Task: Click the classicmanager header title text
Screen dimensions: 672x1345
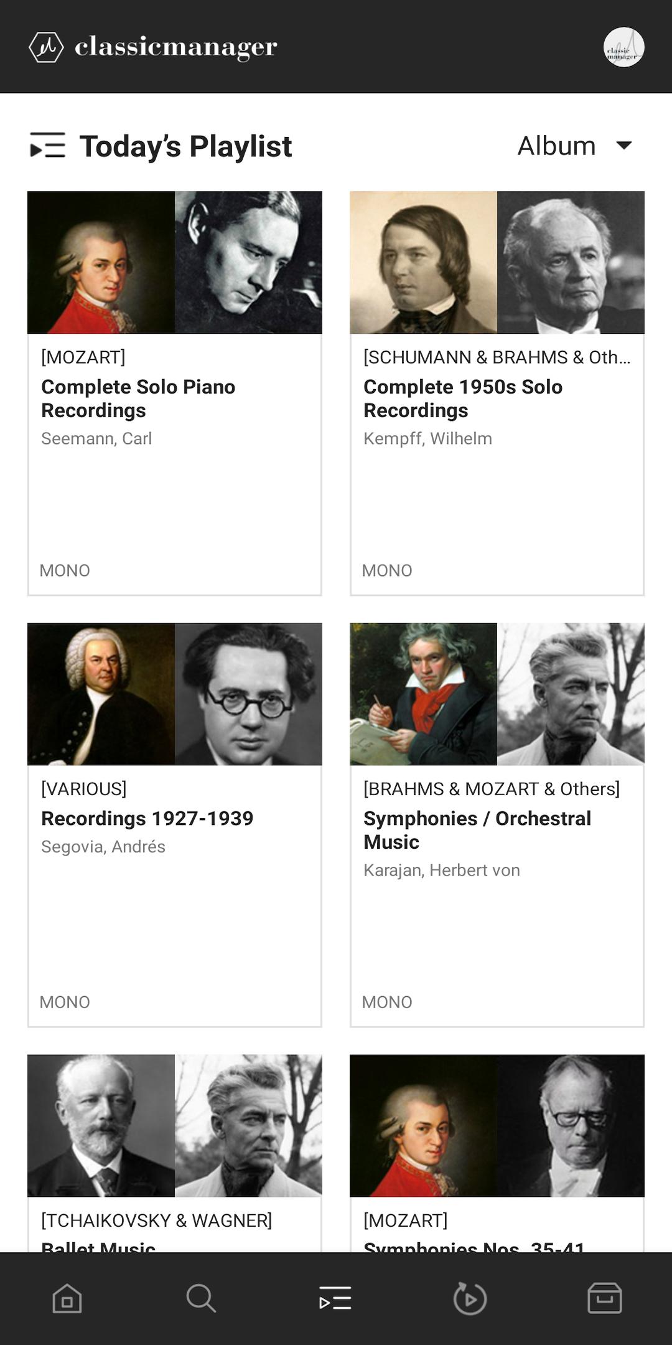Action: point(176,47)
